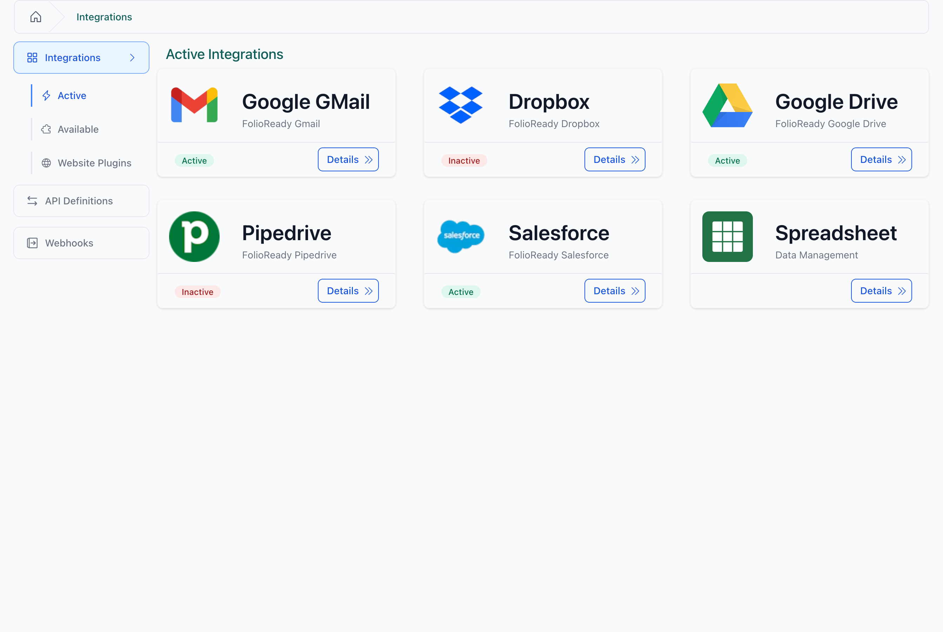Click the Dropbox logo
This screenshot has width=943, height=632.
[461, 105]
